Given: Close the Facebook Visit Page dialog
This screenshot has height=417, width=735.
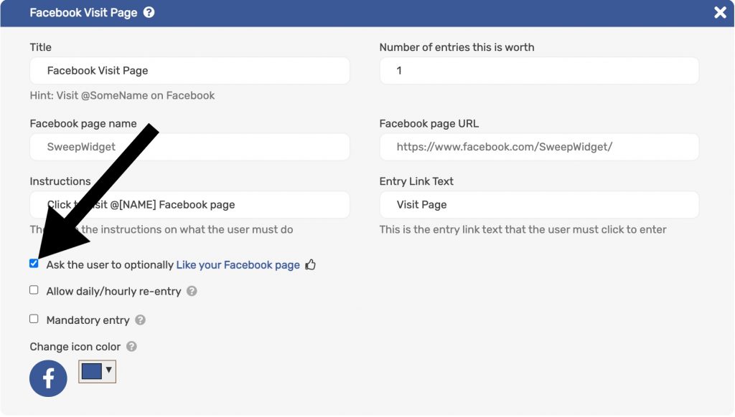Looking at the screenshot, I should coord(720,13).
